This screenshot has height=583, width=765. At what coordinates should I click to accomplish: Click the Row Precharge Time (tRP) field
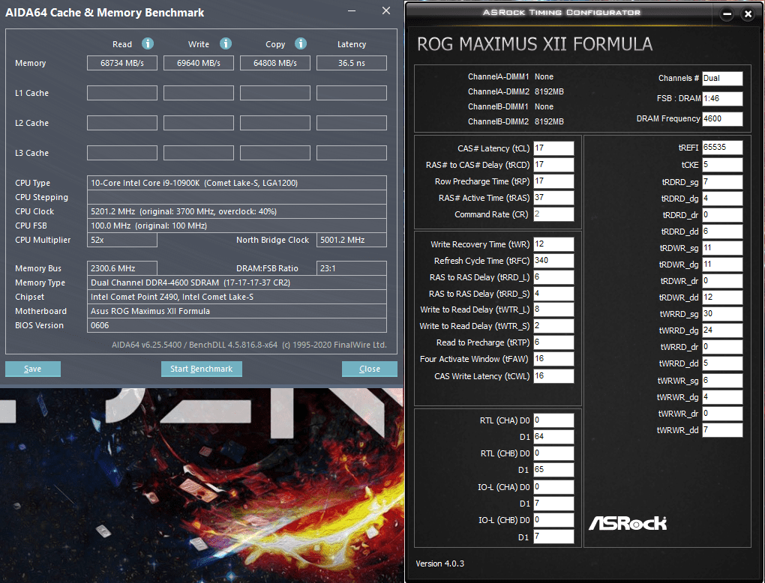click(553, 181)
